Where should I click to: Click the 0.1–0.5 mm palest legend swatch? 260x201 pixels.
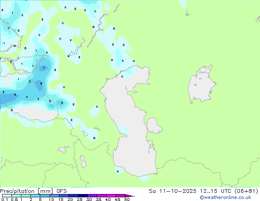pyautogui.click(x=7, y=196)
